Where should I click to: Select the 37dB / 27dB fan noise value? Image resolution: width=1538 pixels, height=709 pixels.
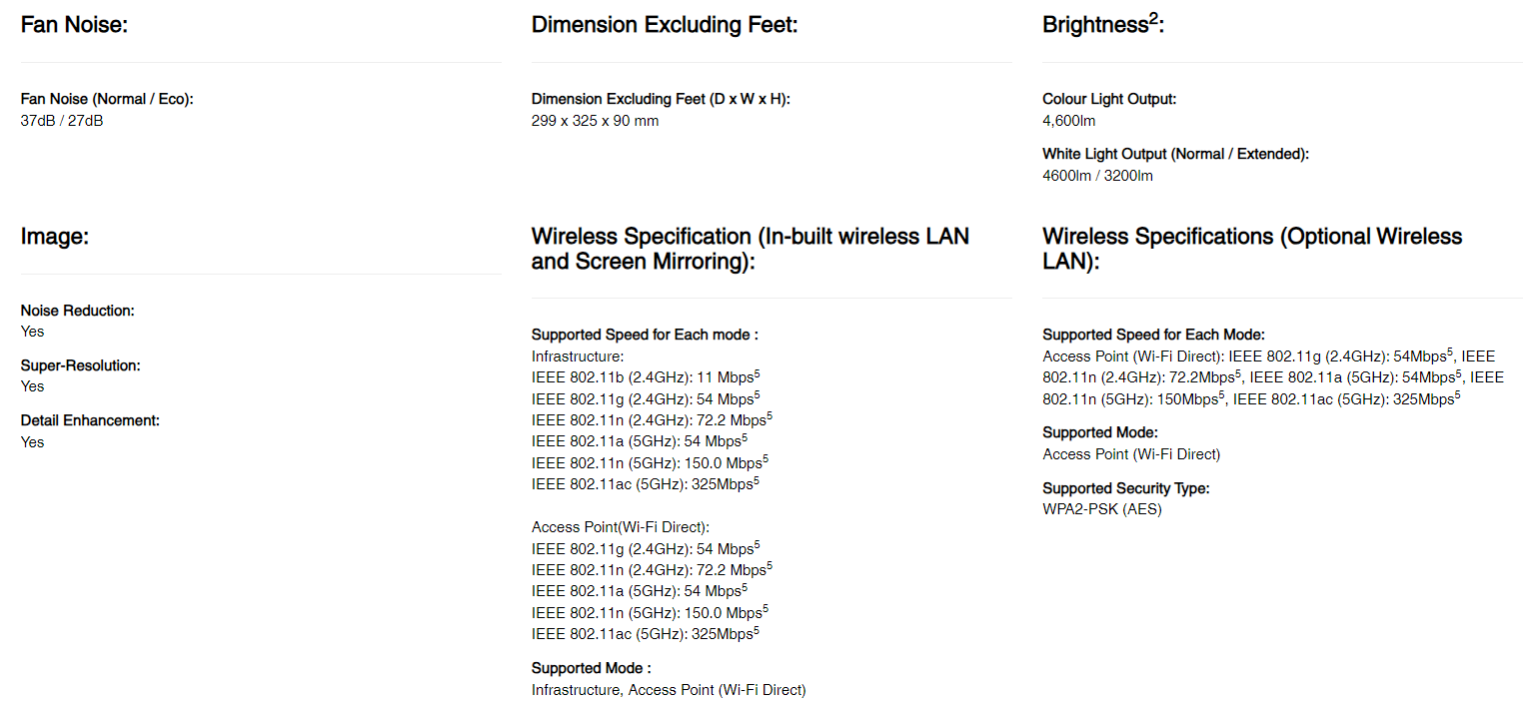(x=62, y=121)
